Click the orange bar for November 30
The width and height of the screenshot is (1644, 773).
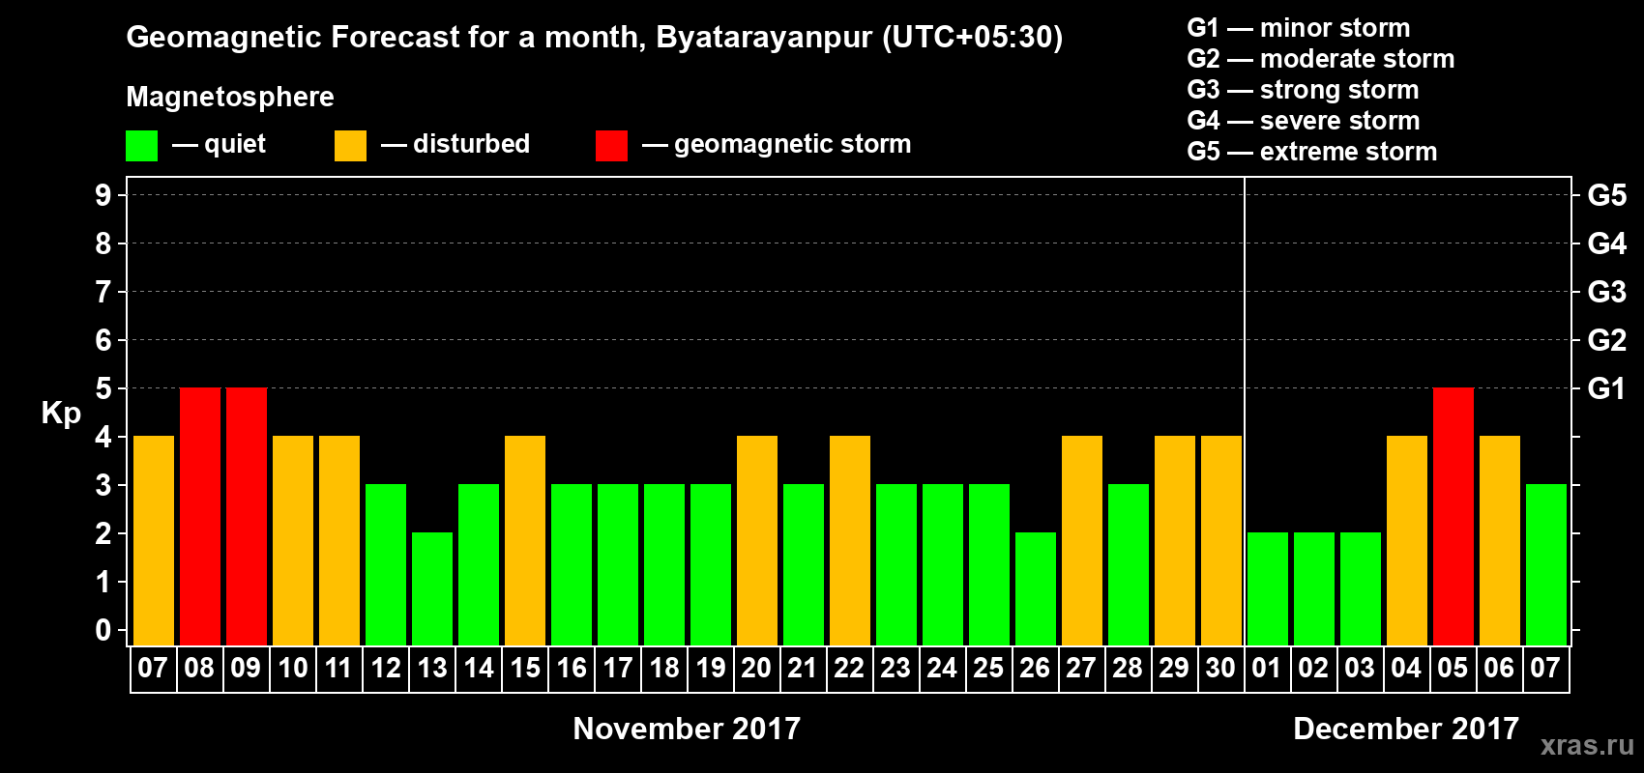pos(1221,541)
